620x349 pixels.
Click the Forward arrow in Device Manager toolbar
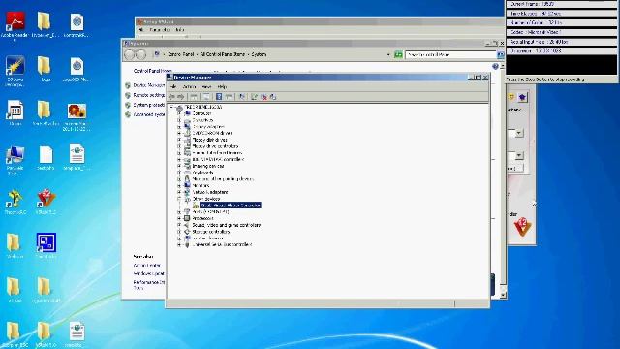tap(181, 97)
